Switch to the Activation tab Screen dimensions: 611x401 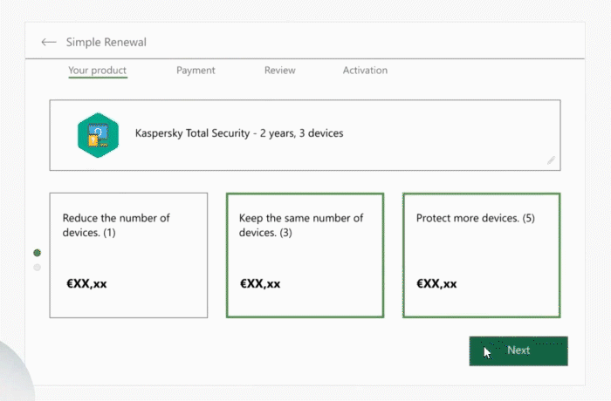click(365, 71)
